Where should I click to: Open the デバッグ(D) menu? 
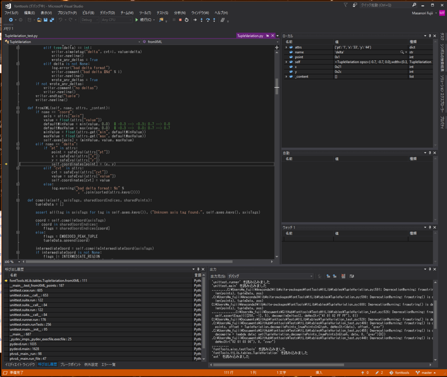coord(107,13)
